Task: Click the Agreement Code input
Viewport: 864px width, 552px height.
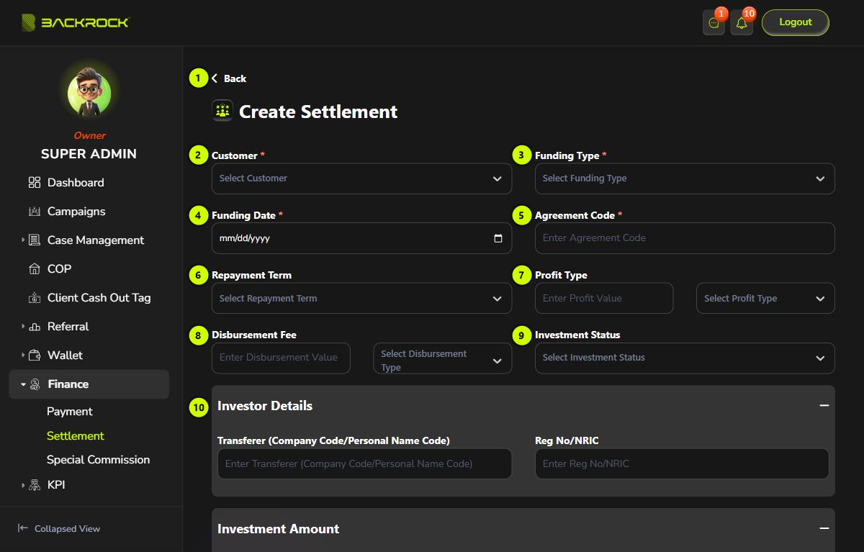Action: point(685,238)
